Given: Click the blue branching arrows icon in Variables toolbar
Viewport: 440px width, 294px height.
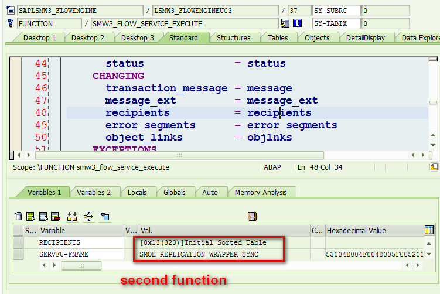Looking at the screenshot, I should pyautogui.click(x=88, y=216).
